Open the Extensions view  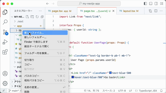pos(5,52)
